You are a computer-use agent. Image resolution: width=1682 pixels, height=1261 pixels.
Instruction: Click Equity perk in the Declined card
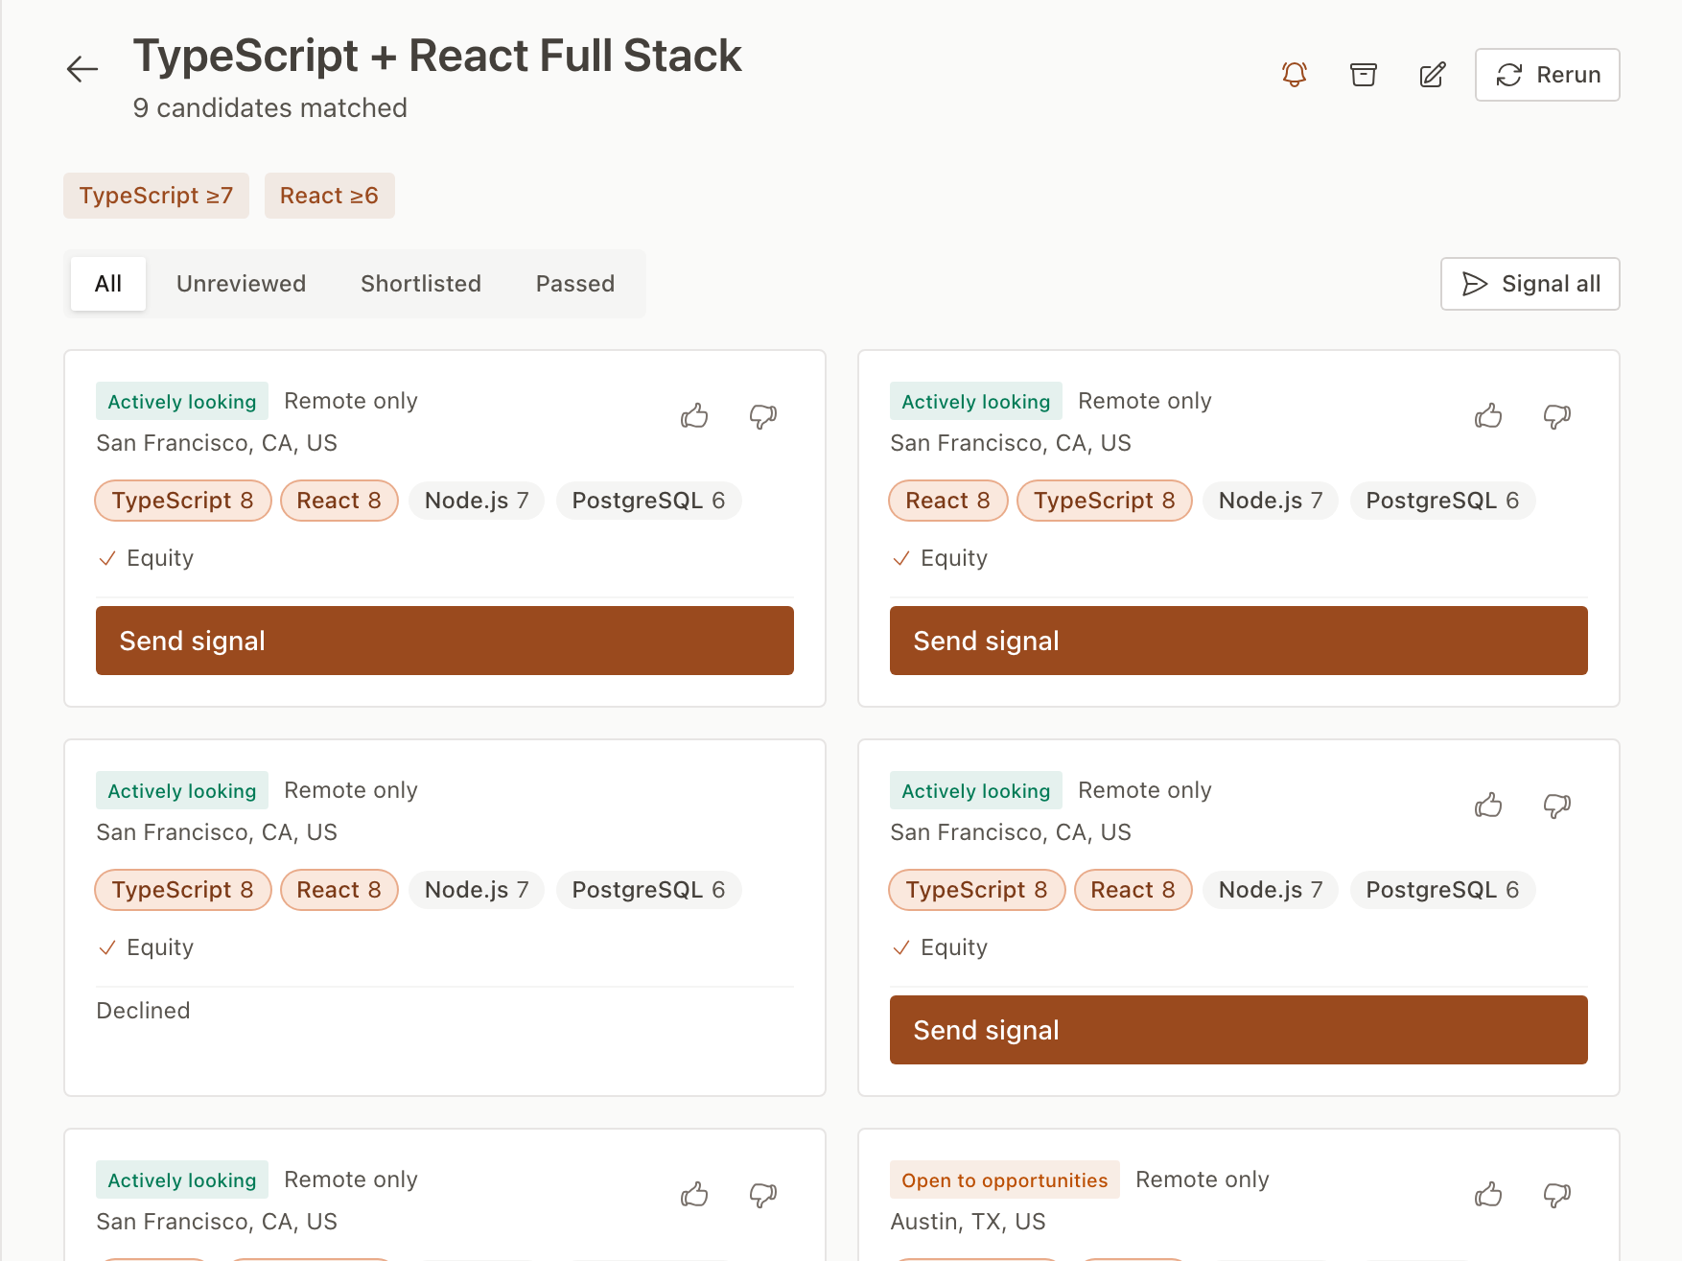pos(146,947)
